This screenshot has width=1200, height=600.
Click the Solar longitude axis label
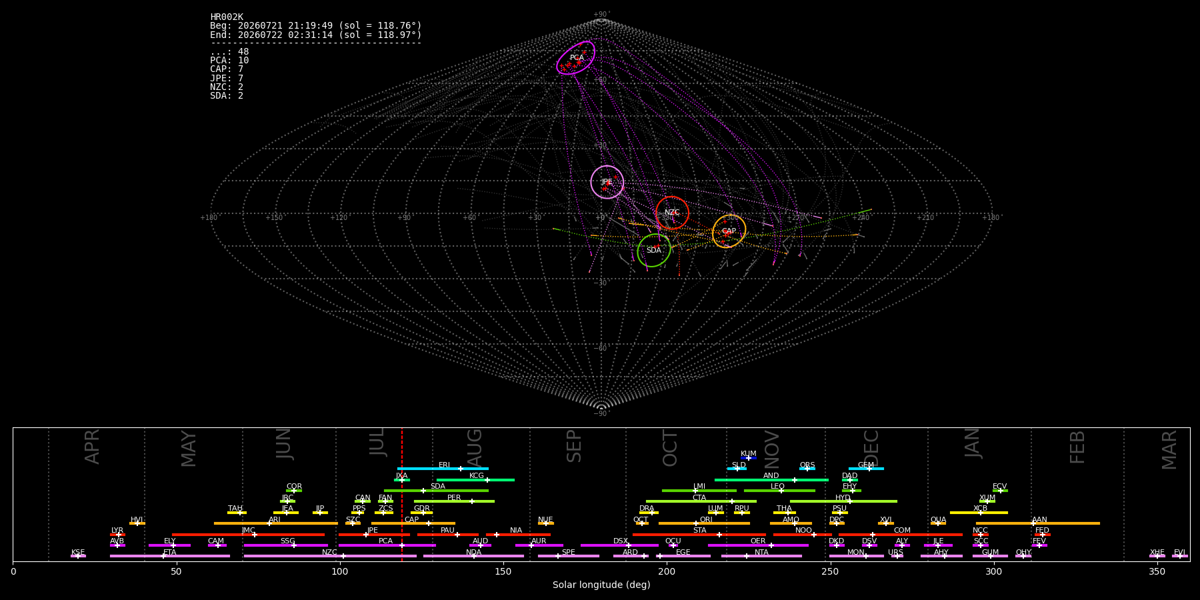(x=601, y=585)
